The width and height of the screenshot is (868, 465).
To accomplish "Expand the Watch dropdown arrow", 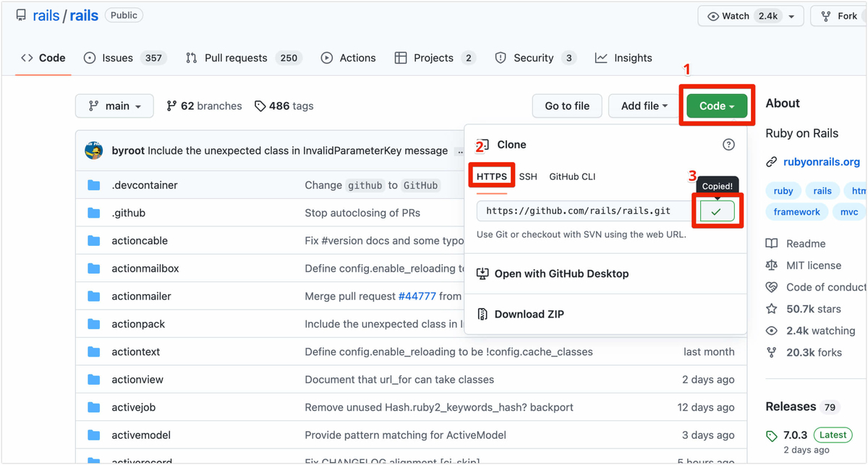I will click(791, 16).
